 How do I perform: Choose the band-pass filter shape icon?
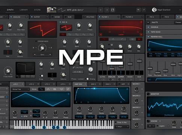point(113,39)
